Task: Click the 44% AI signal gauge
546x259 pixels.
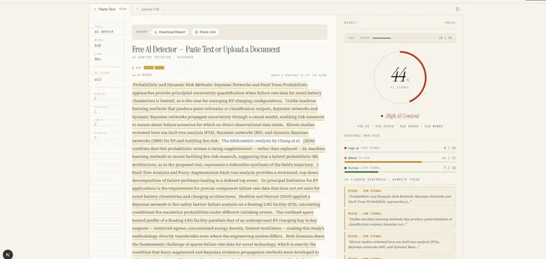Action: click(x=400, y=77)
